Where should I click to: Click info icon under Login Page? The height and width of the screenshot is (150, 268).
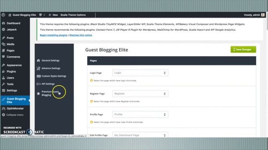91,80
